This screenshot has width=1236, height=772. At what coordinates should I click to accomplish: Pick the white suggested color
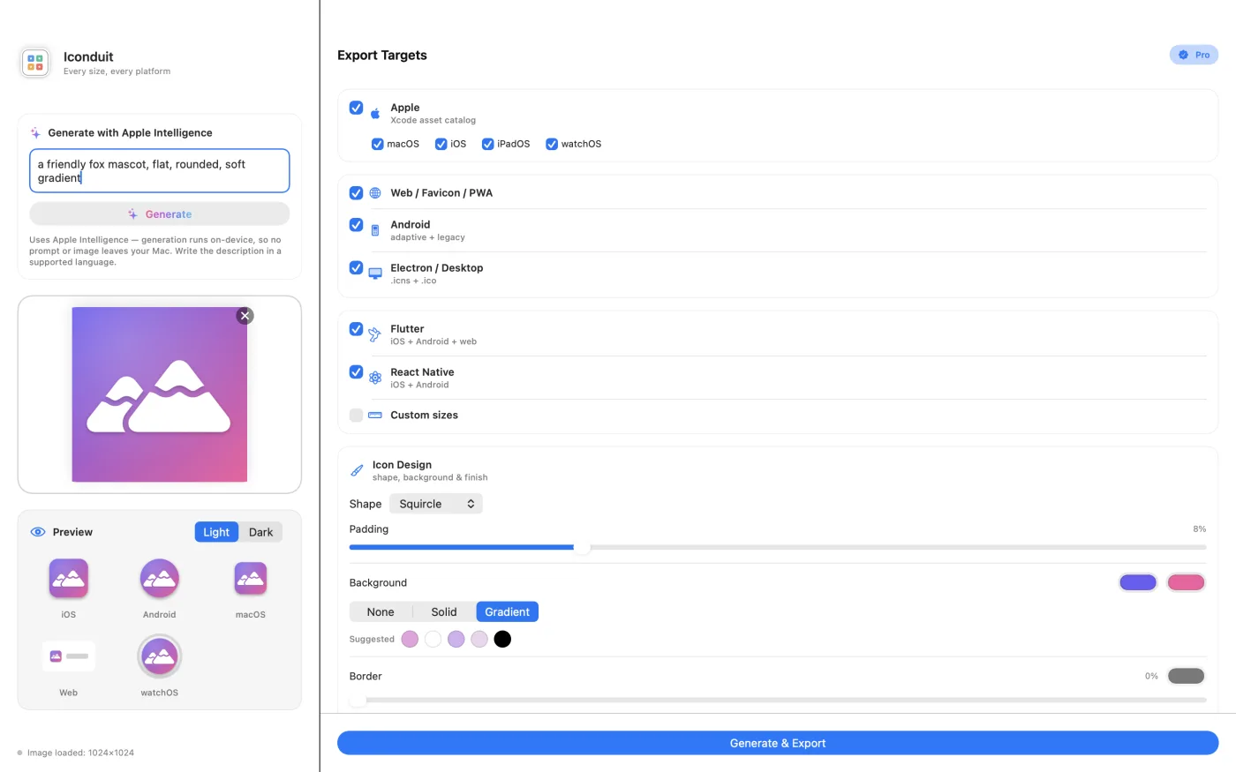[433, 639]
